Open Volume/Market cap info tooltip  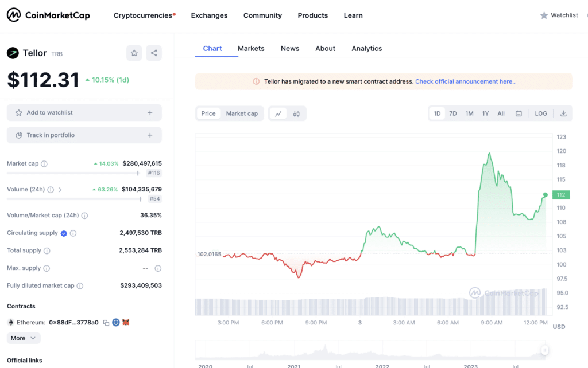(85, 216)
